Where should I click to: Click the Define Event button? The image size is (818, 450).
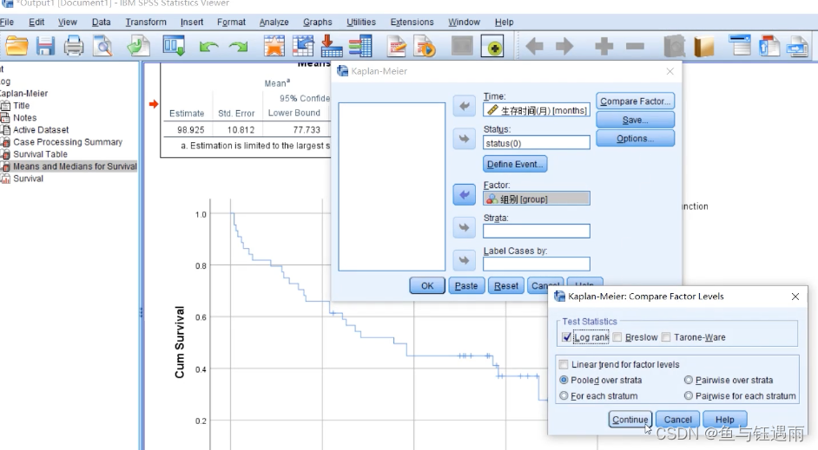[515, 164]
